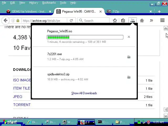Click the Pegasus_Win95.iso download progress bar
Screen dimensions: 168x126
pos(85,37)
